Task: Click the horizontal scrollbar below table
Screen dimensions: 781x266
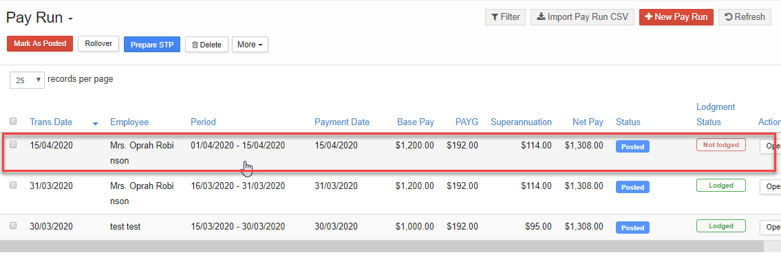Action: 381,246
